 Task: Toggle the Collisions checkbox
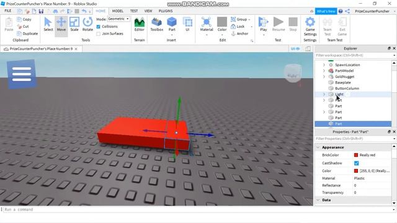coord(98,27)
